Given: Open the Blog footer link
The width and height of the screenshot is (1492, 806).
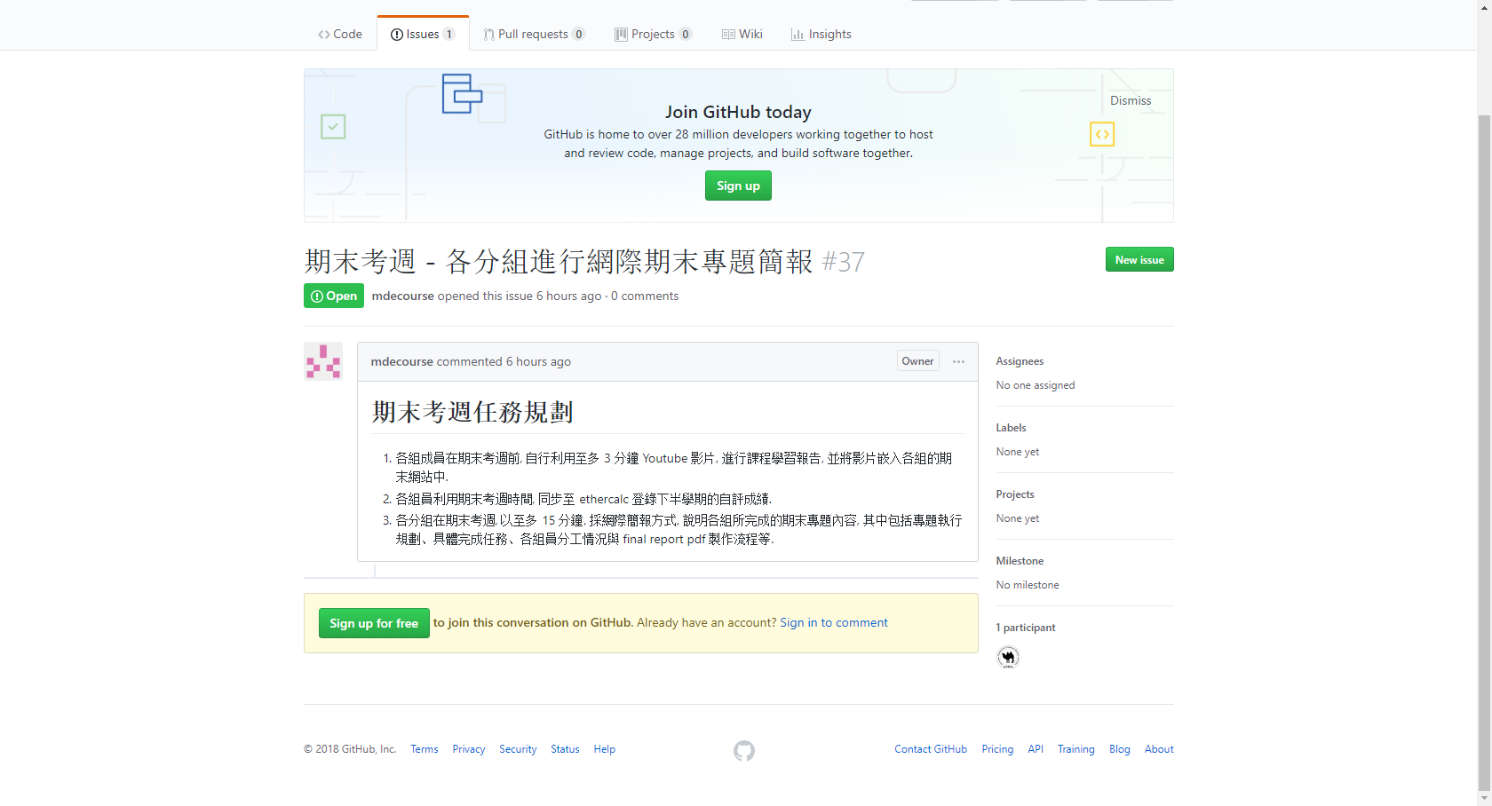Looking at the screenshot, I should pos(1120,749).
